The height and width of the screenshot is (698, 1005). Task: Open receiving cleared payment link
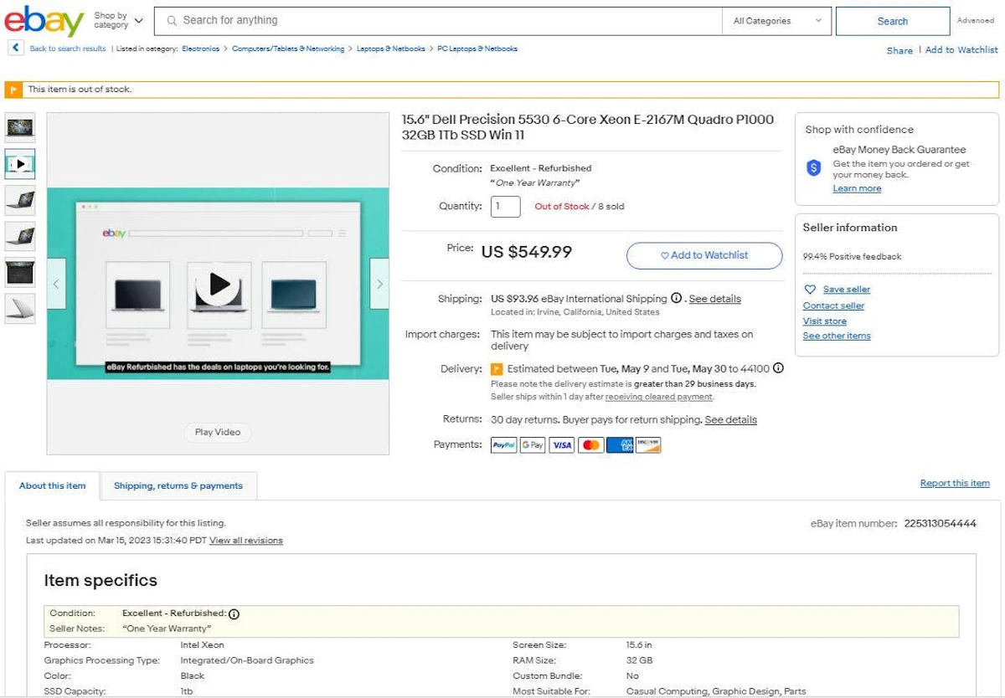[x=658, y=397]
